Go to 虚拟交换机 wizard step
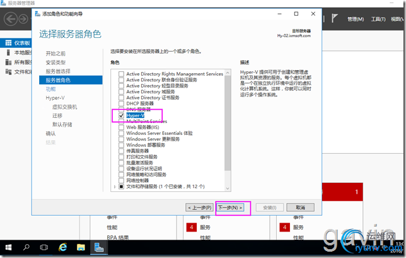This screenshot has height=258, width=406. click(x=64, y=107)
